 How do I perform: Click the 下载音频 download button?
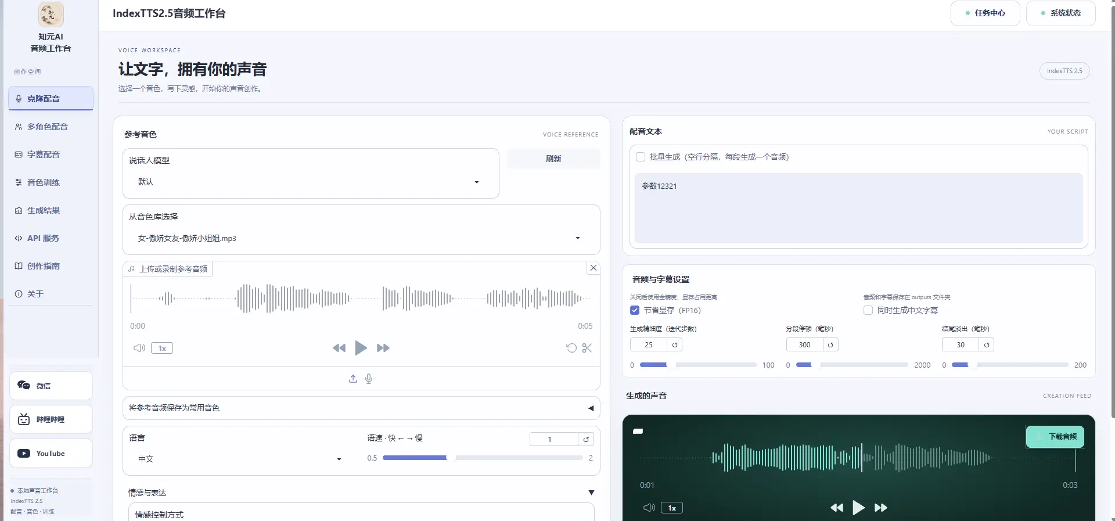click(1055, 437)
